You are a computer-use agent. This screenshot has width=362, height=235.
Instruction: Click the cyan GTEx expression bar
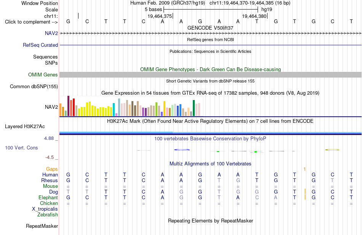(114, 110)
